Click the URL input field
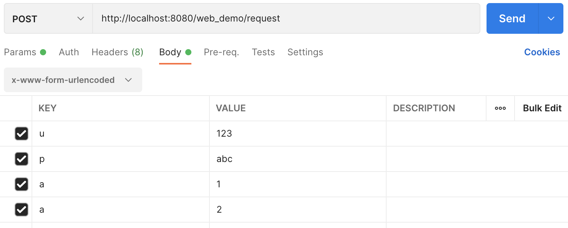The width and height of the screenshot is (568, 228). (x=286, y=18)
